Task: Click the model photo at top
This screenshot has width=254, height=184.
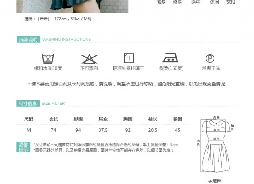Action: tap(72, 6)
